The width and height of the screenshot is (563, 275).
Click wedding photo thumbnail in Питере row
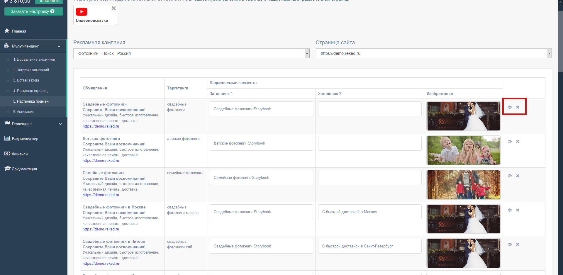point(464,253)
